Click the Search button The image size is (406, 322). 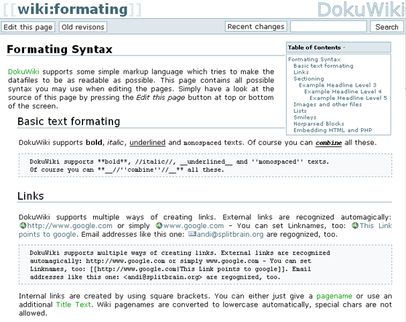point(387,27)
